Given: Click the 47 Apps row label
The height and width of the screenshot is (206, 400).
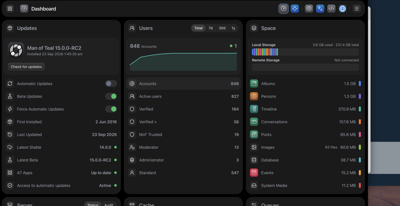Looking at the screenshot, I should pos(25,173).
